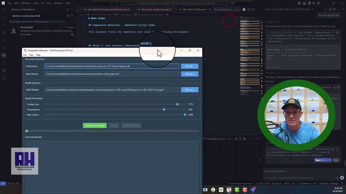Copy the Format-Table command code block
This screenshot has height=194, width=346.
(333, 149)
